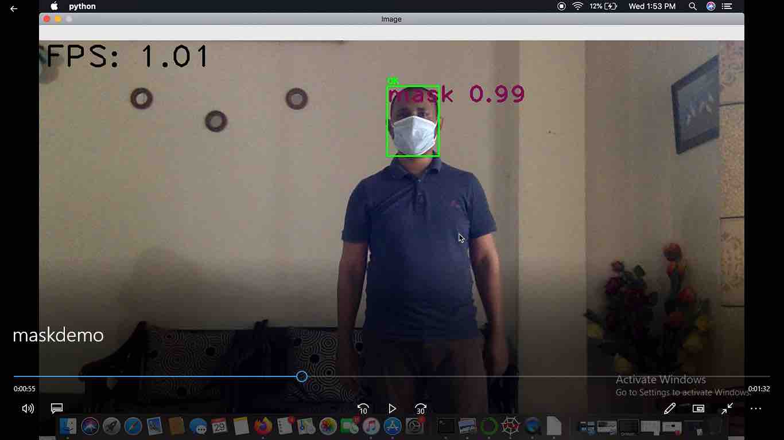Click the Wi-Fi status icon
Viewport: 784px width, 440px height.
(577, 6)
